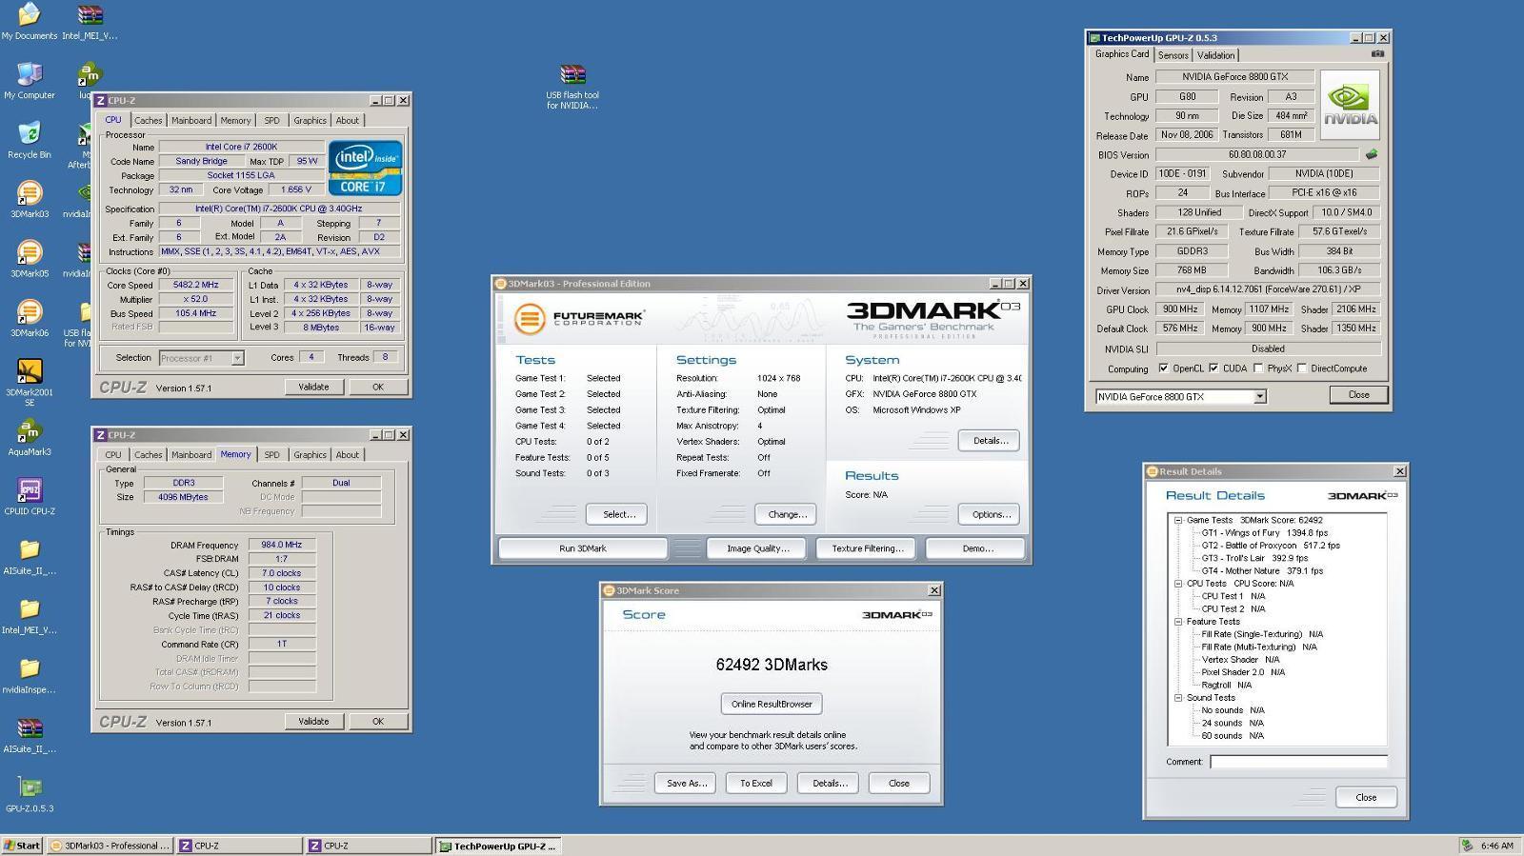
Task: Select GT1 - Wings of Fury result row
Action: click(1264, 533)
